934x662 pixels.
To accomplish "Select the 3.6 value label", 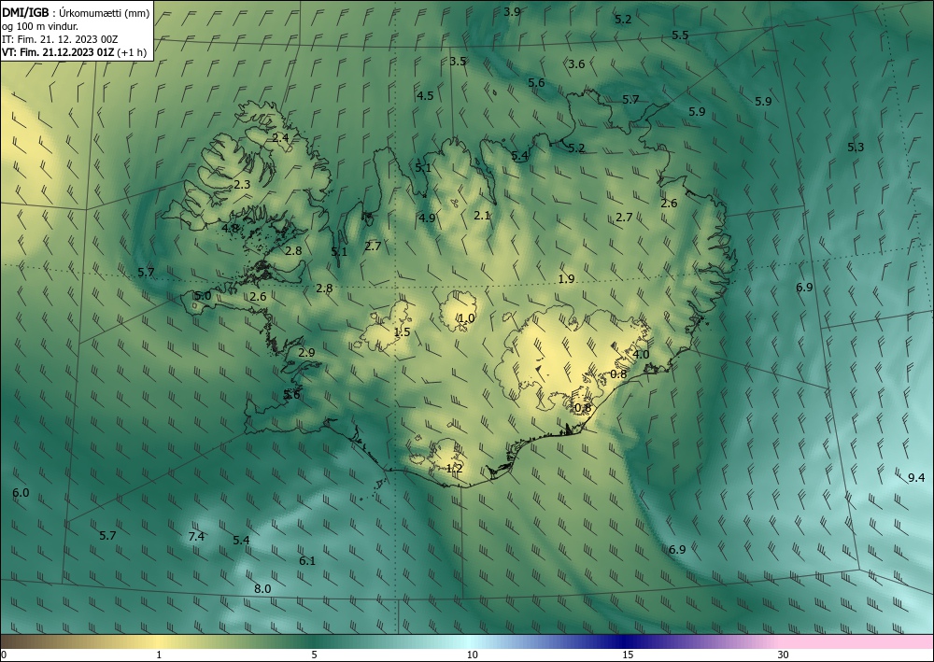I will [576, 64].
